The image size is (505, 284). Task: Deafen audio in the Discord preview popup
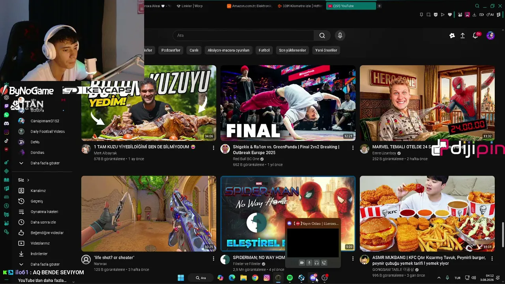tap(316, 263)
